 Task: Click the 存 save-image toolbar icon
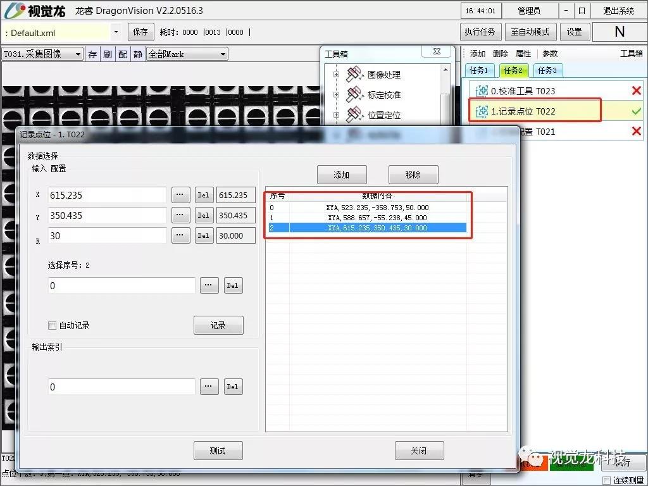(92, 54)
